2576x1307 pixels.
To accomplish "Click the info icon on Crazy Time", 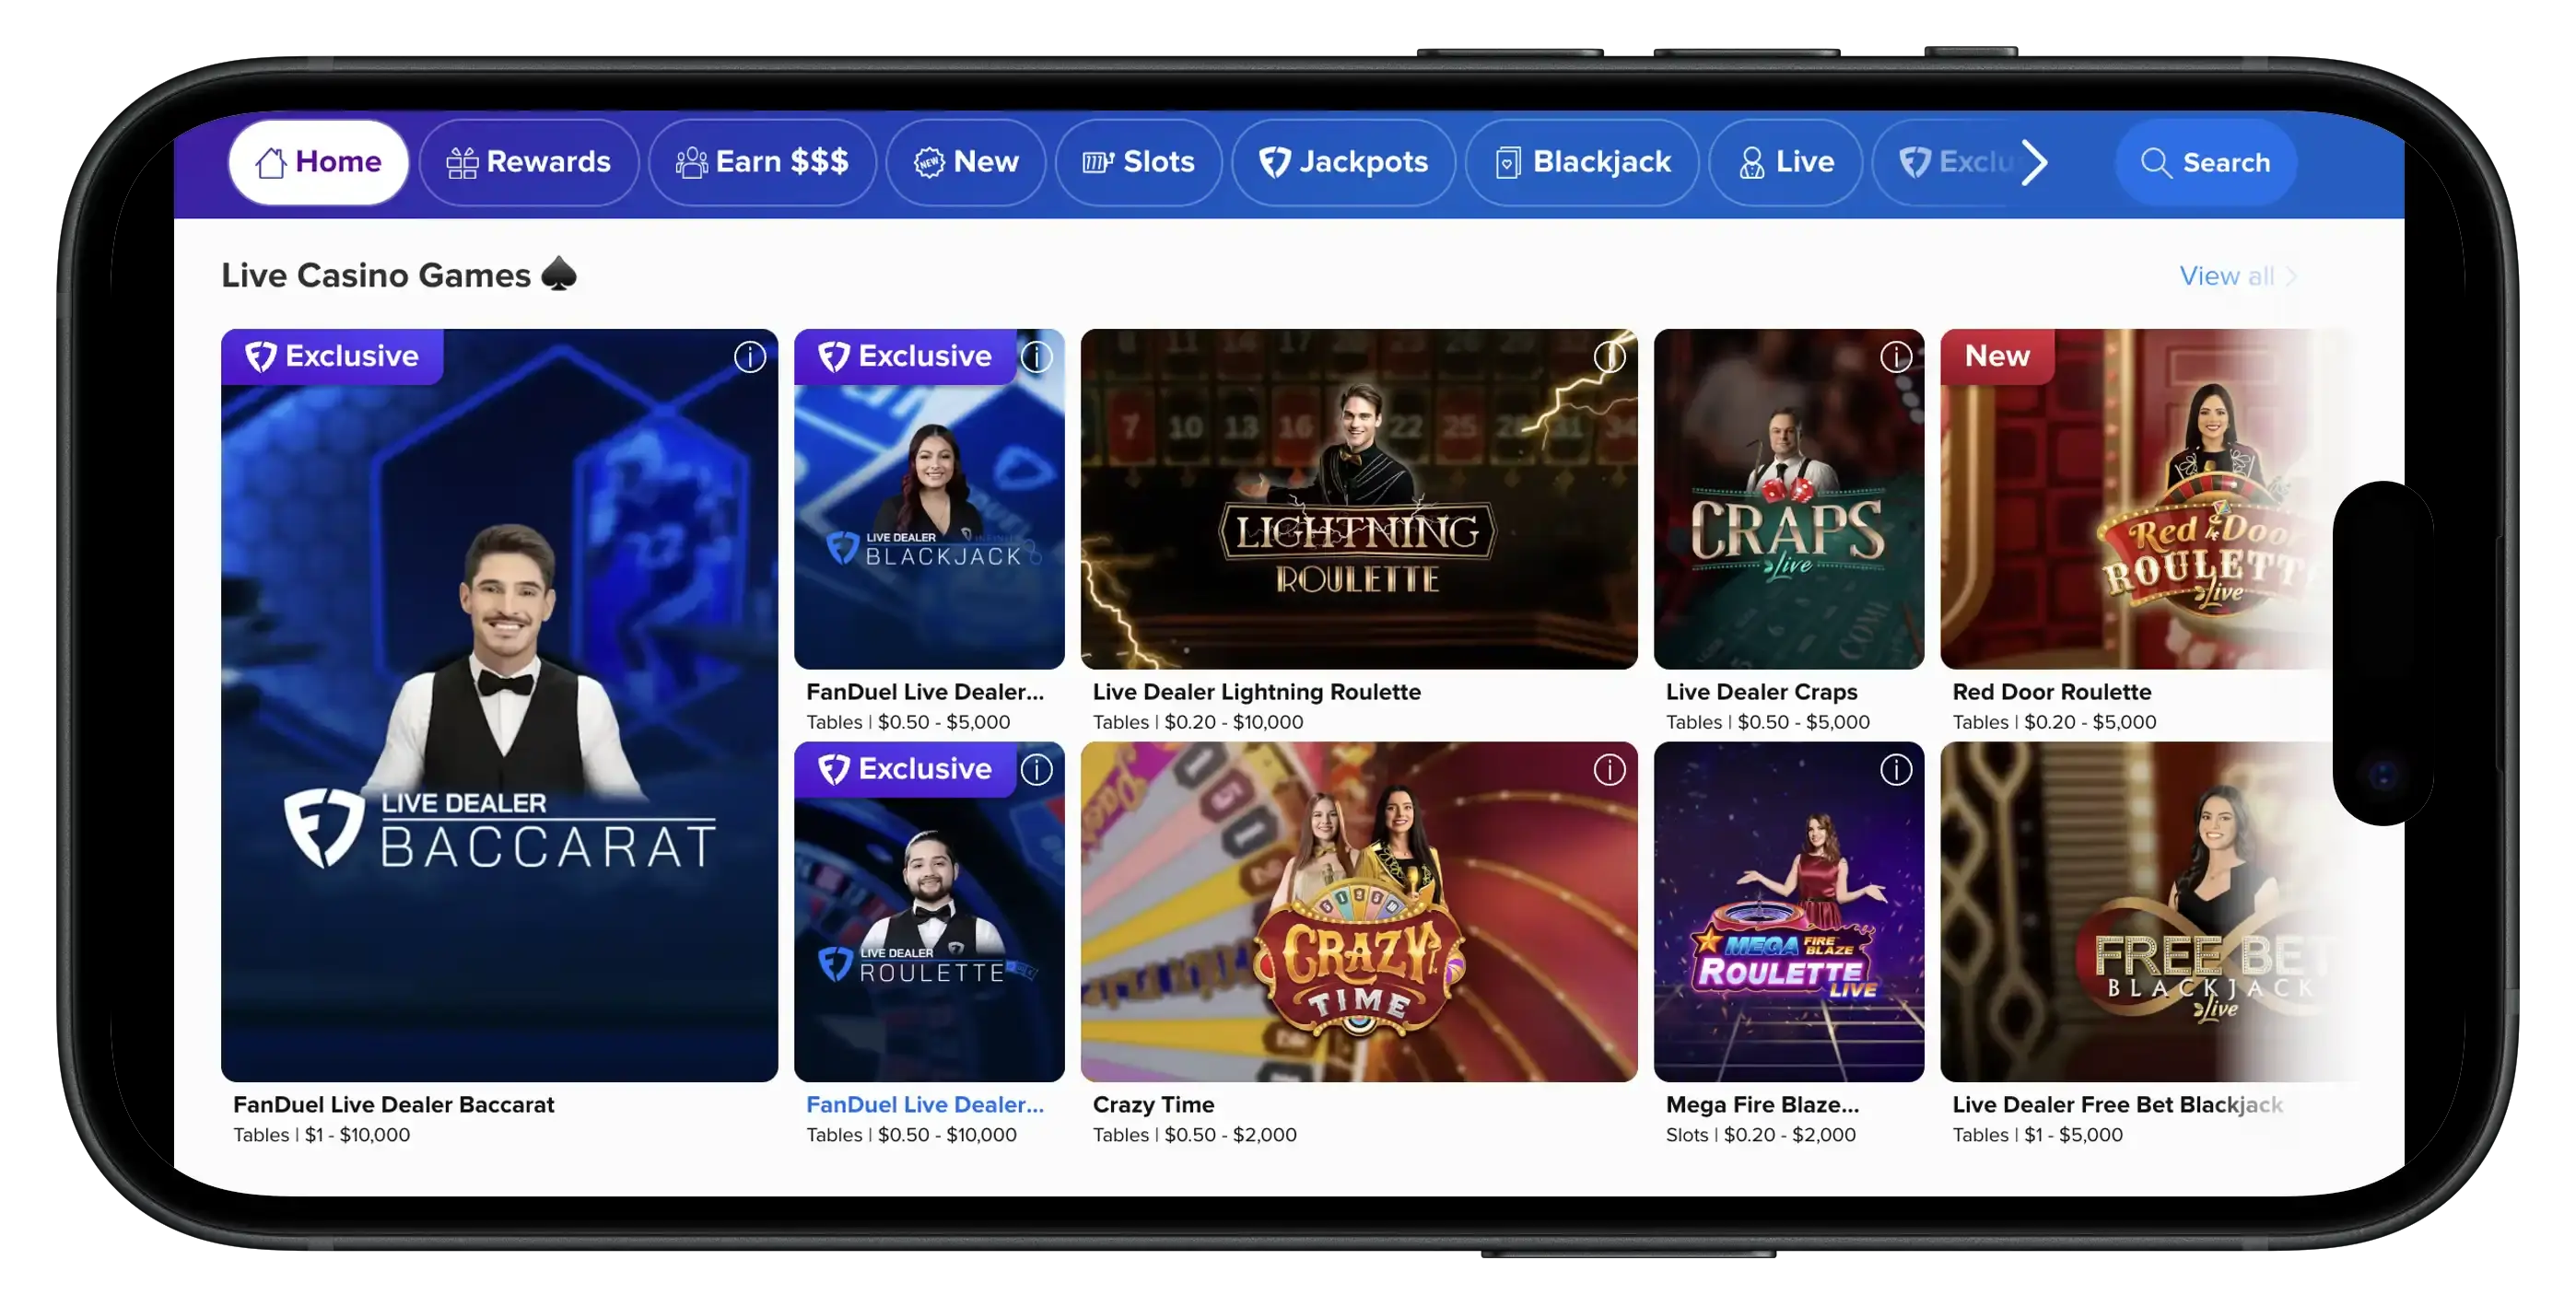I will tap(1609, 770).
